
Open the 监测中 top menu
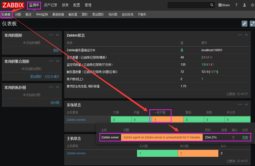tap(34, 5)
